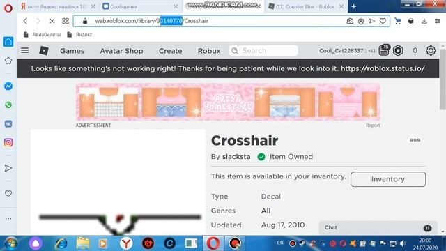The height and width of the screenshot is (251, 446).
Task: Close the Сообщения tab
Action: [x=176, y=6]
